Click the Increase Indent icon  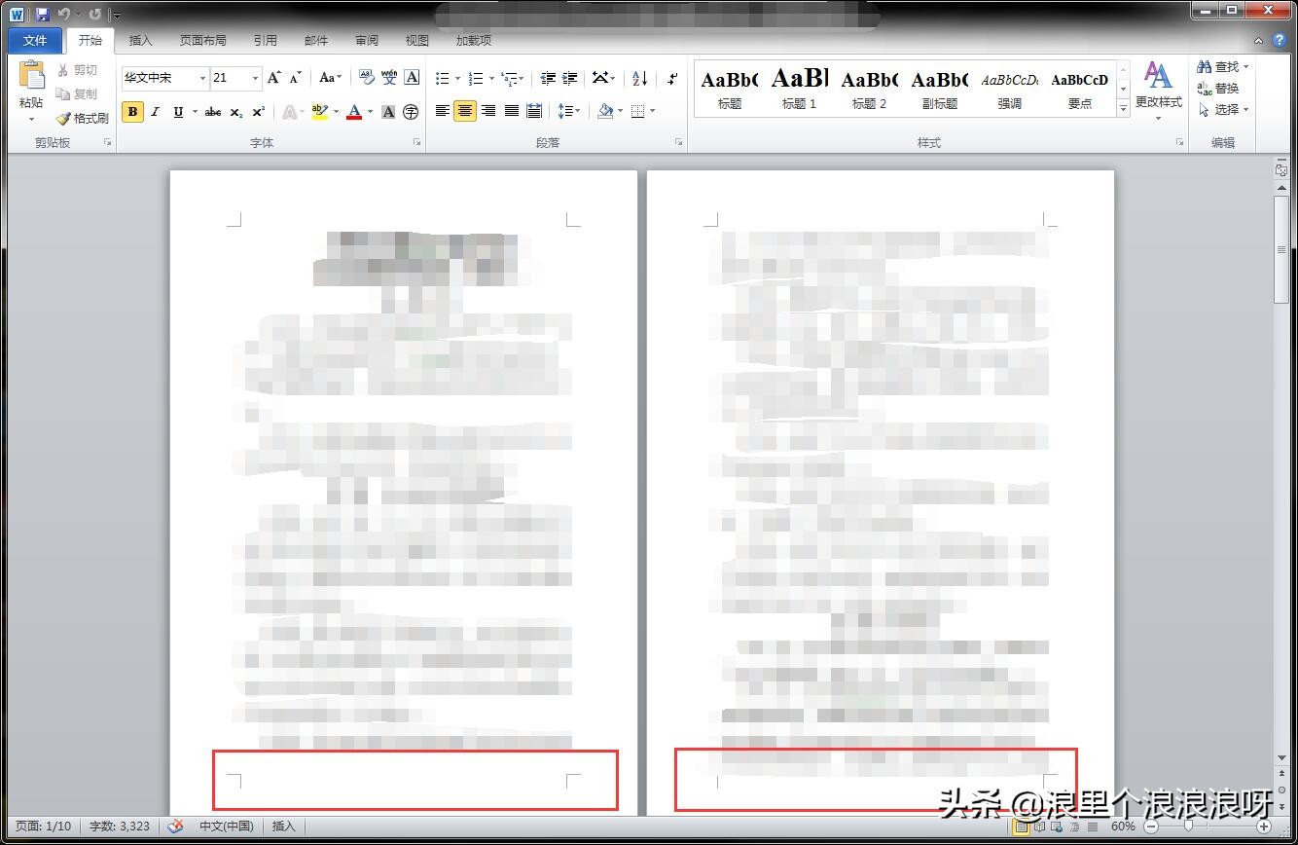pos(570,78)
